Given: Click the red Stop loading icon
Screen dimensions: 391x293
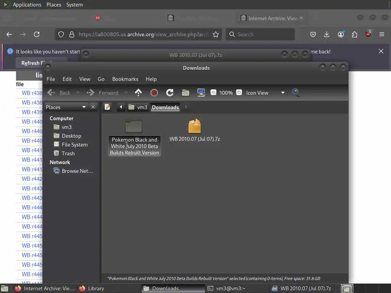Looking at the screenshot, I should tap(154, 93).
